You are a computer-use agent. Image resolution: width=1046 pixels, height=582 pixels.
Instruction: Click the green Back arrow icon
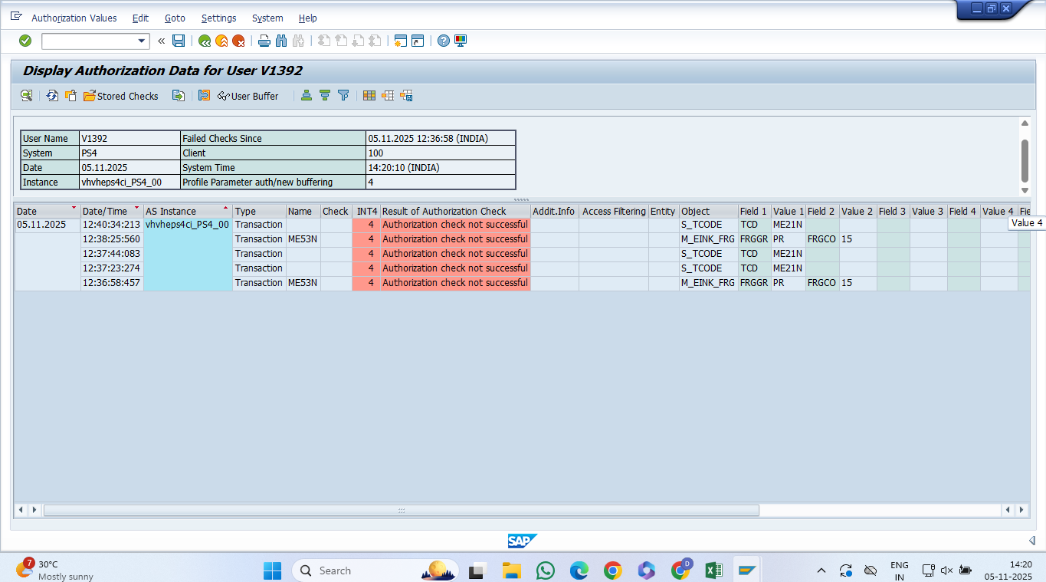click(205, 41)
